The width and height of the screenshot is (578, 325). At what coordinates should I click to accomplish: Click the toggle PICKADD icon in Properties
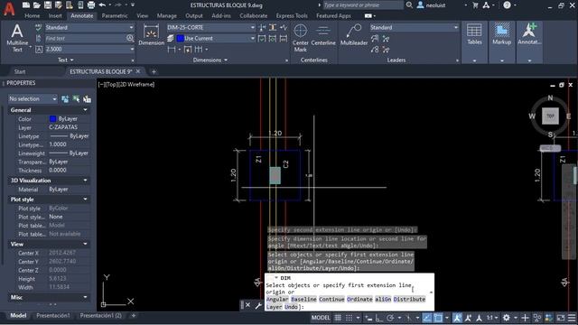[x=65, y=98]
